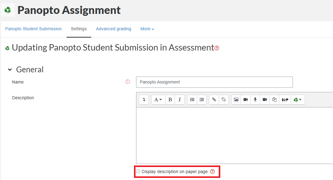Open the paragraph styles dropdown
Image resolution: width=333 pixels, height=180 pixels.
coord(158,100)
